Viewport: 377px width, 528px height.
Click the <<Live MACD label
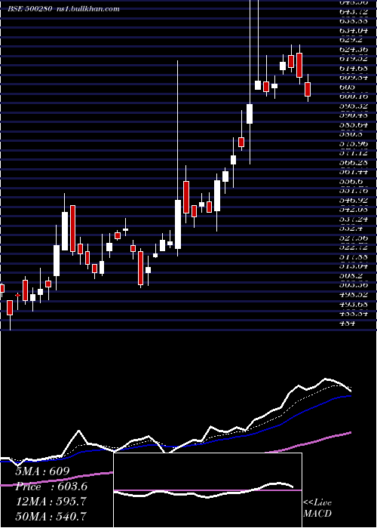point(317,508)
